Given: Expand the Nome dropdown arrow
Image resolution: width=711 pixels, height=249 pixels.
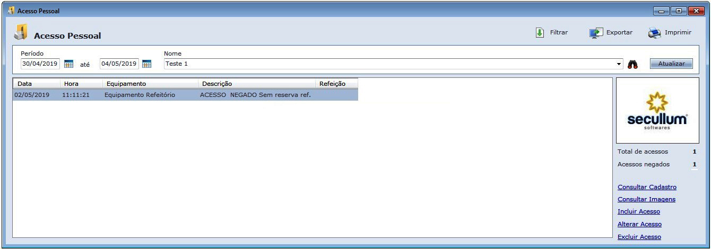Looking at the screenshot, I should pyautogui.click(x=619, y=64).
